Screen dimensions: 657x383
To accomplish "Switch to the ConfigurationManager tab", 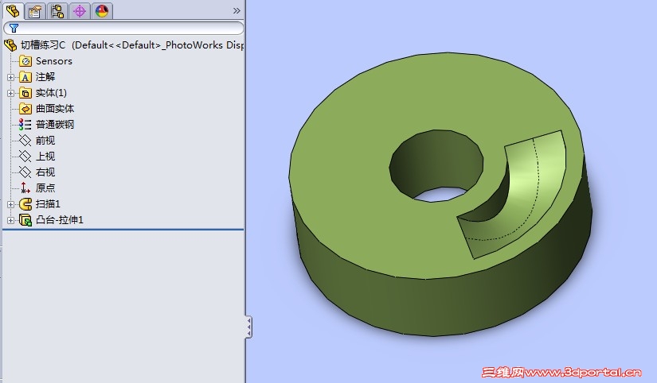I will (x=57, y=11).
